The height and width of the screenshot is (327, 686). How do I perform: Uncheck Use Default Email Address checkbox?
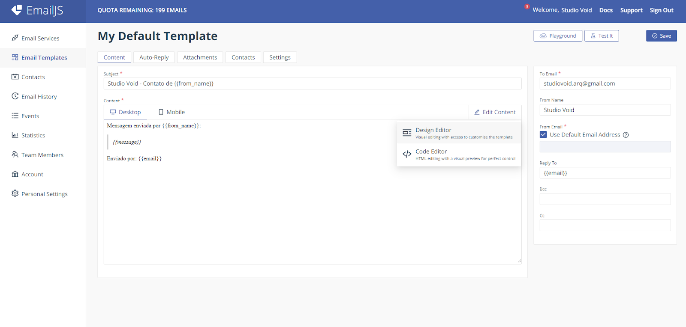(543, 134)
